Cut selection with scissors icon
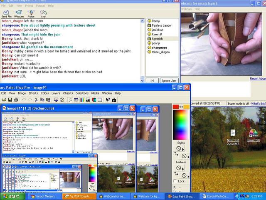The image size is (266, 200). point(36,100)
